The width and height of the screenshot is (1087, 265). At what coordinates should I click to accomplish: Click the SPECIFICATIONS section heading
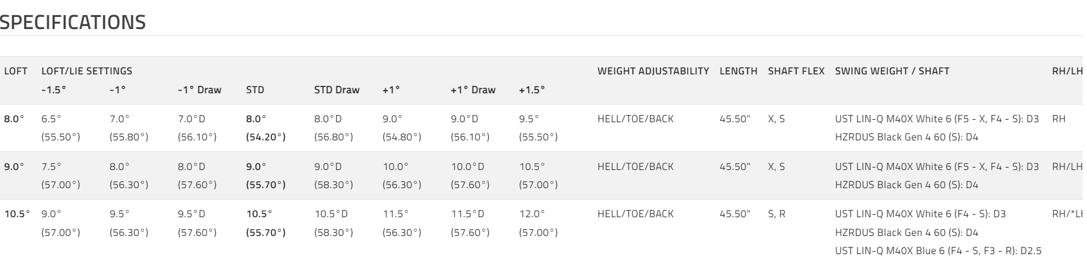73,22
